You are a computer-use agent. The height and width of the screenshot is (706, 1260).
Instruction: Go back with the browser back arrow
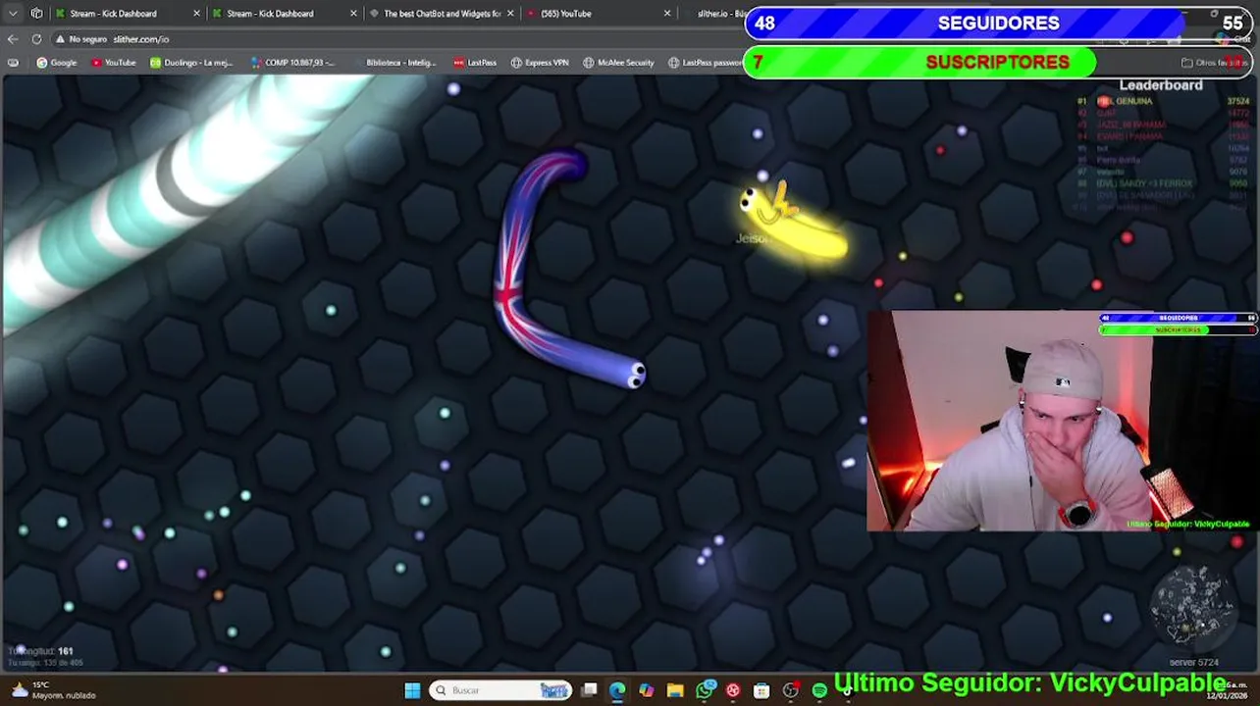tap(13, 39)
